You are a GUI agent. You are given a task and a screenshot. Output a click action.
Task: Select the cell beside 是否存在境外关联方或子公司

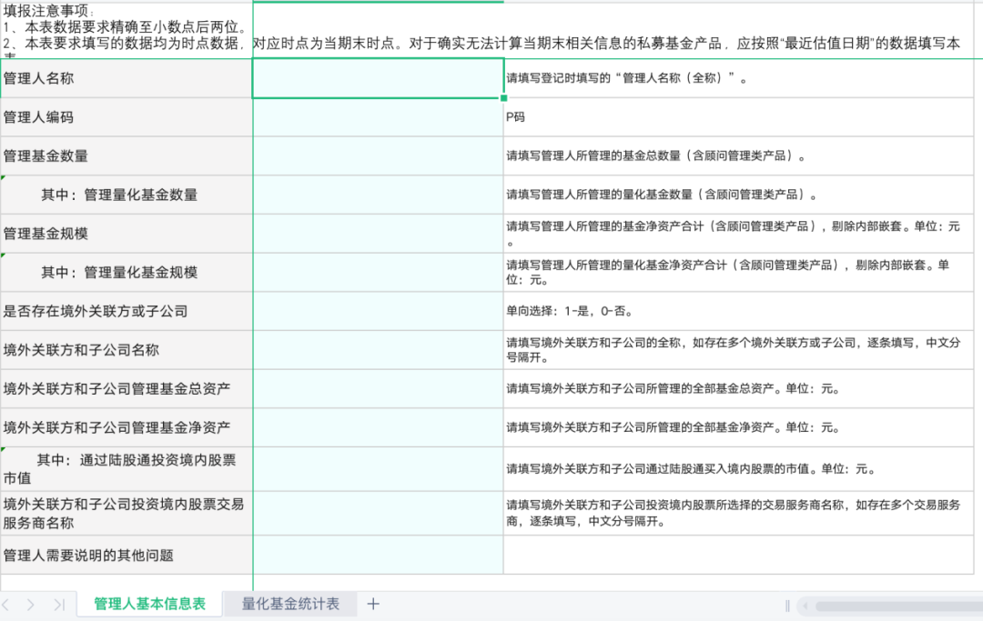click(x=376, y=311)
